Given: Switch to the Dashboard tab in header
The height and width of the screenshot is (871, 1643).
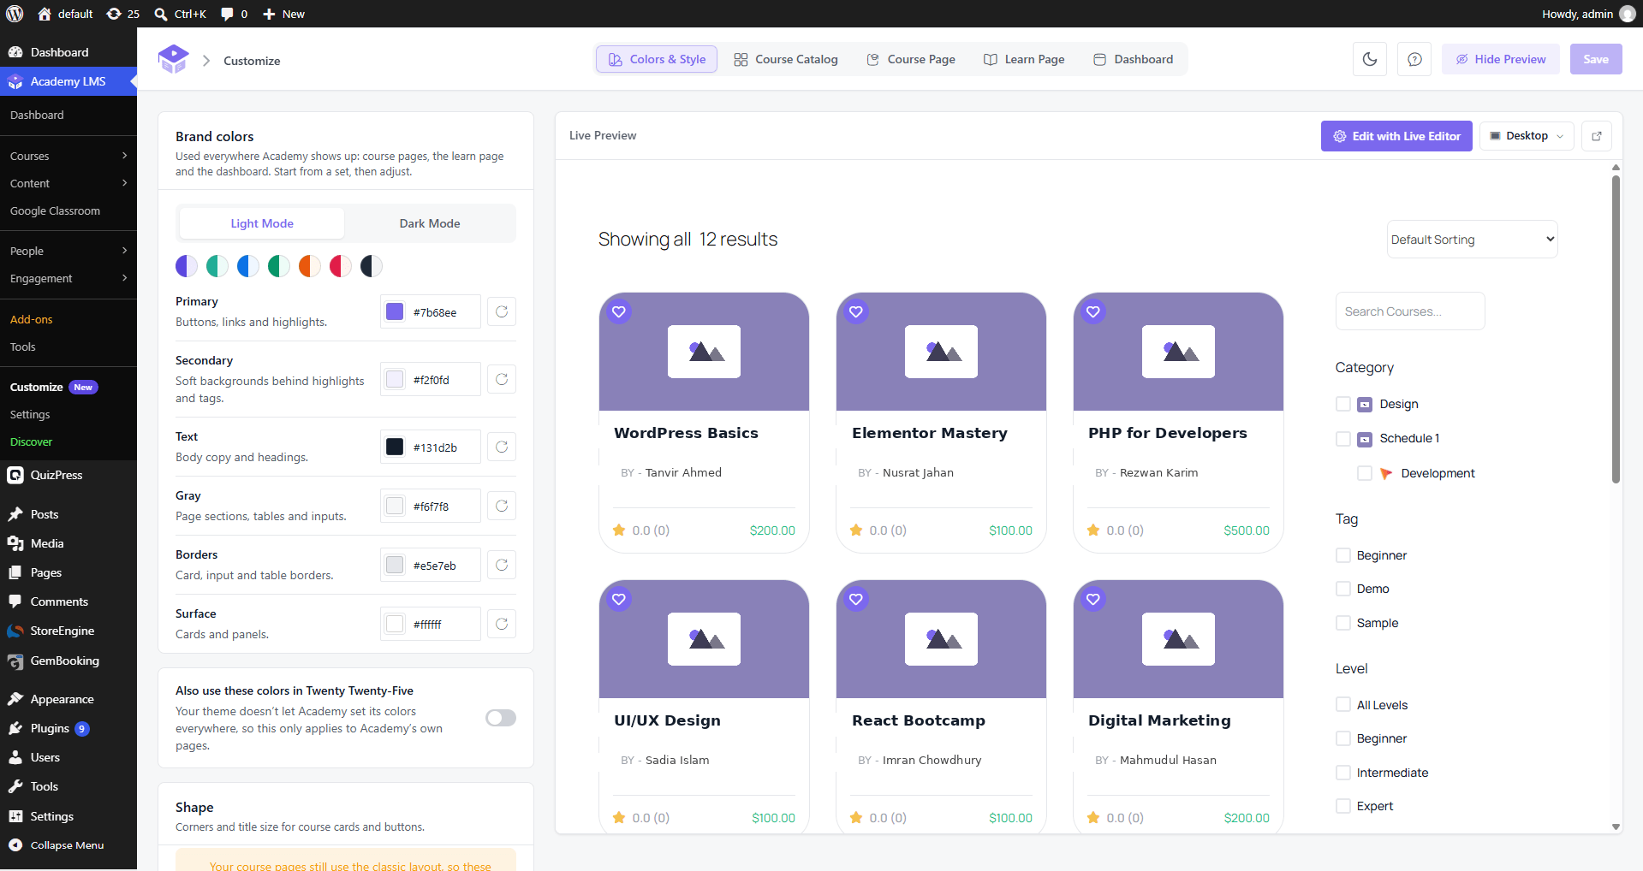Looking at the screenshot, I should (x=1133, y=59).
